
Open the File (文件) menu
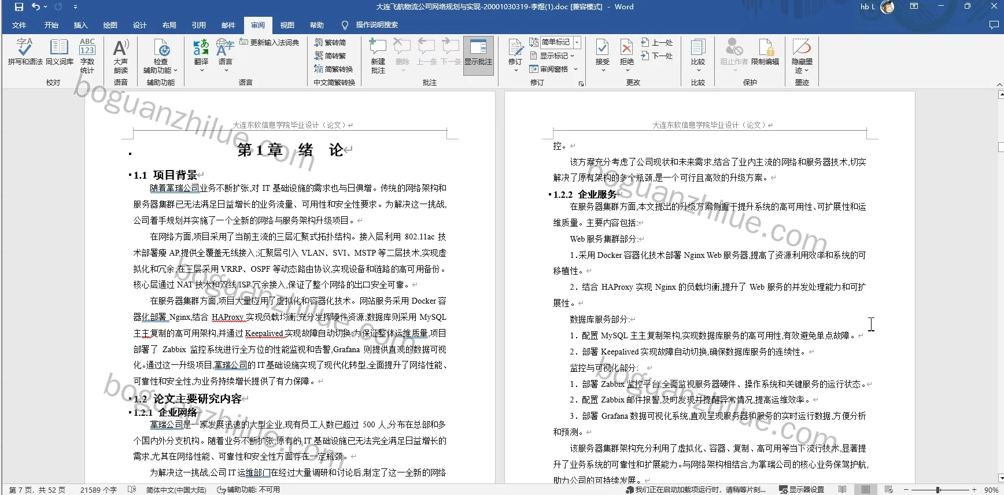point(19,25)
